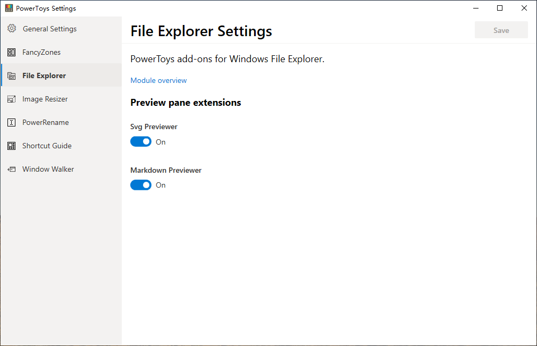Image resolution: width=537 pixels, height=346 pixels.
Task: Click the PowerToys Settings window title
Action: coord(46,9)
